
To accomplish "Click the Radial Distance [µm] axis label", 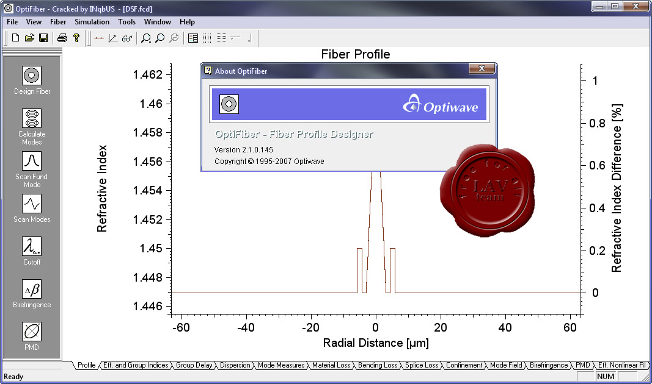I will click(x=376, y=343).
